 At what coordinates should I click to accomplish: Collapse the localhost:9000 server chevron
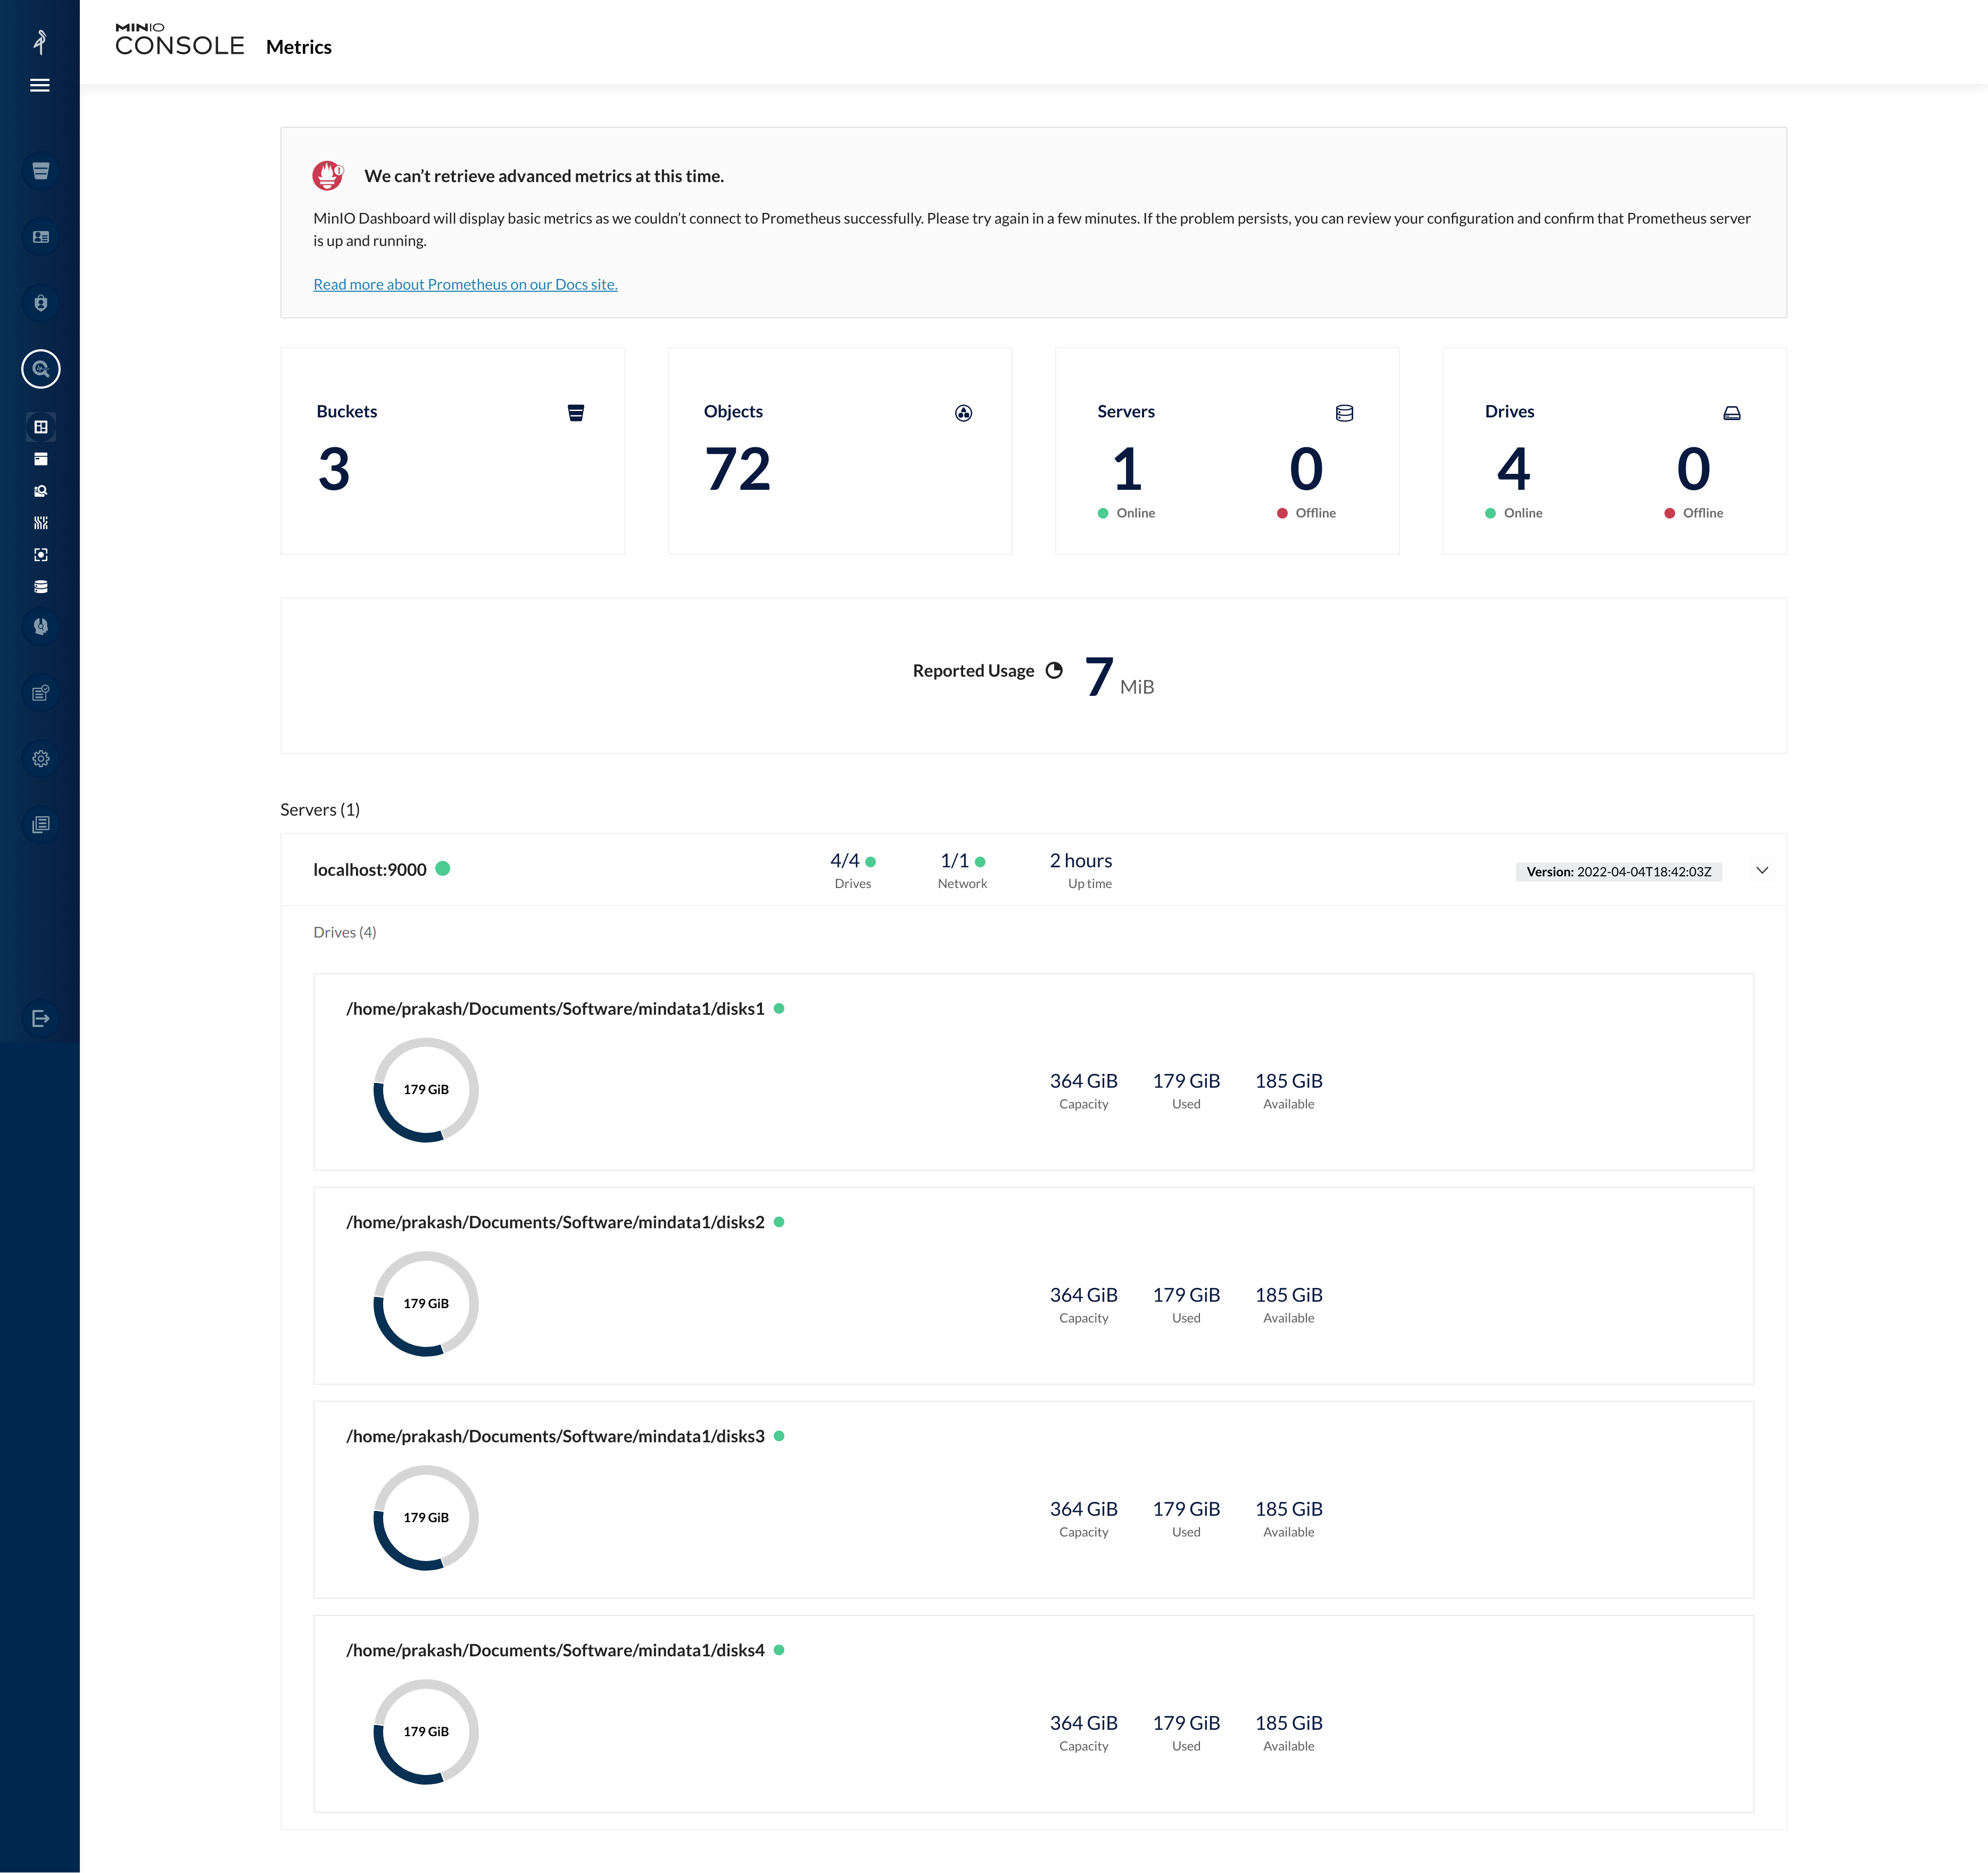(1762, 870)
